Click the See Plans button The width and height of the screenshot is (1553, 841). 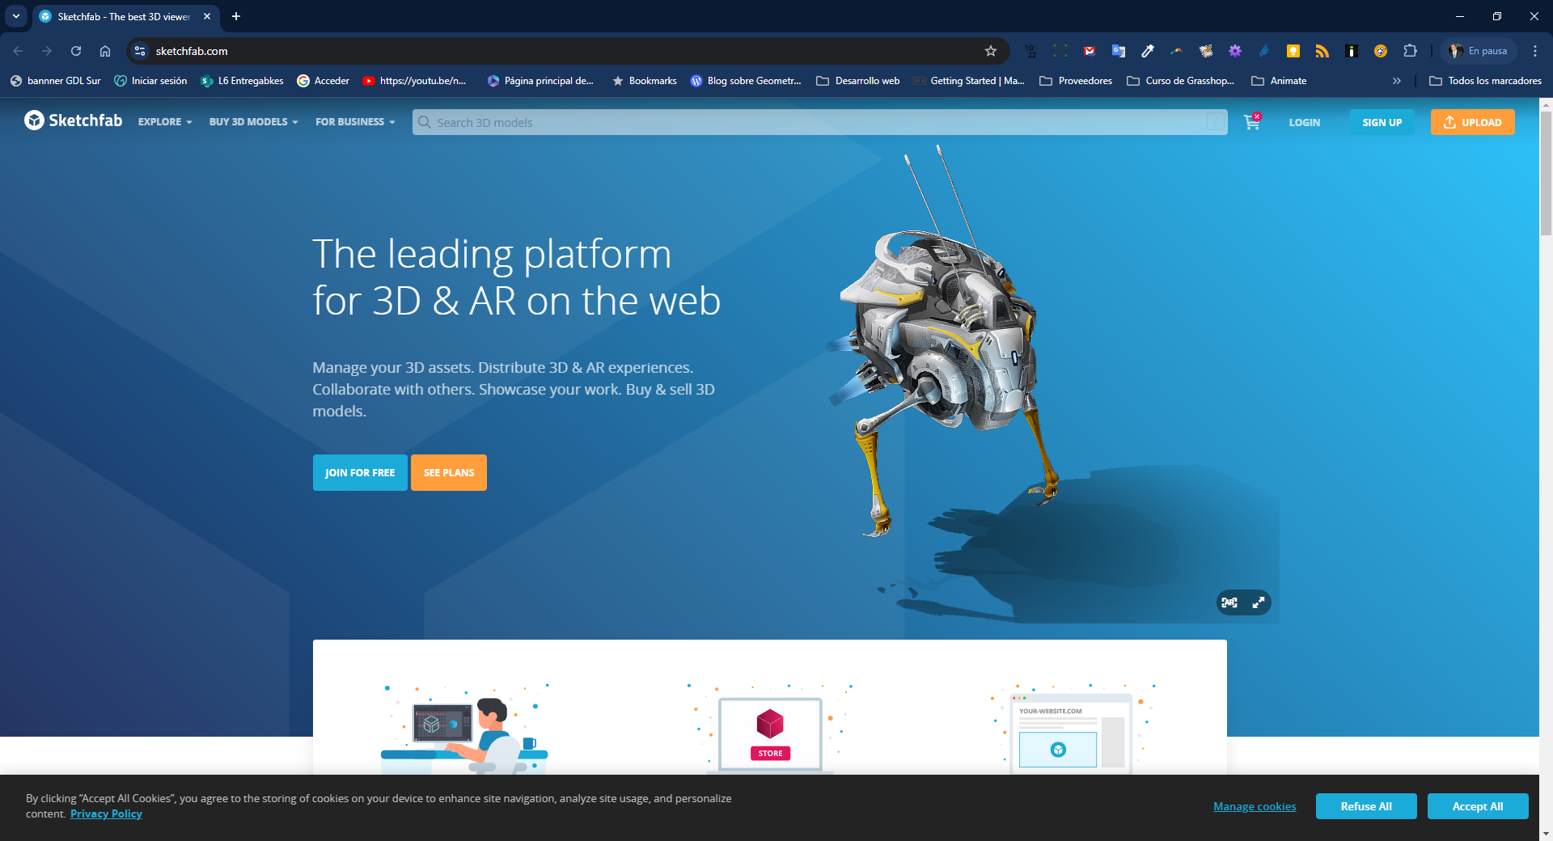(x=449, y=472)
